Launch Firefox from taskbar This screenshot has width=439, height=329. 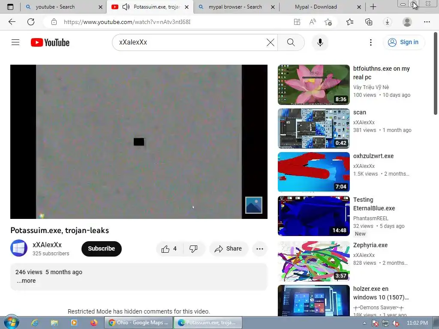coord(94,323)
